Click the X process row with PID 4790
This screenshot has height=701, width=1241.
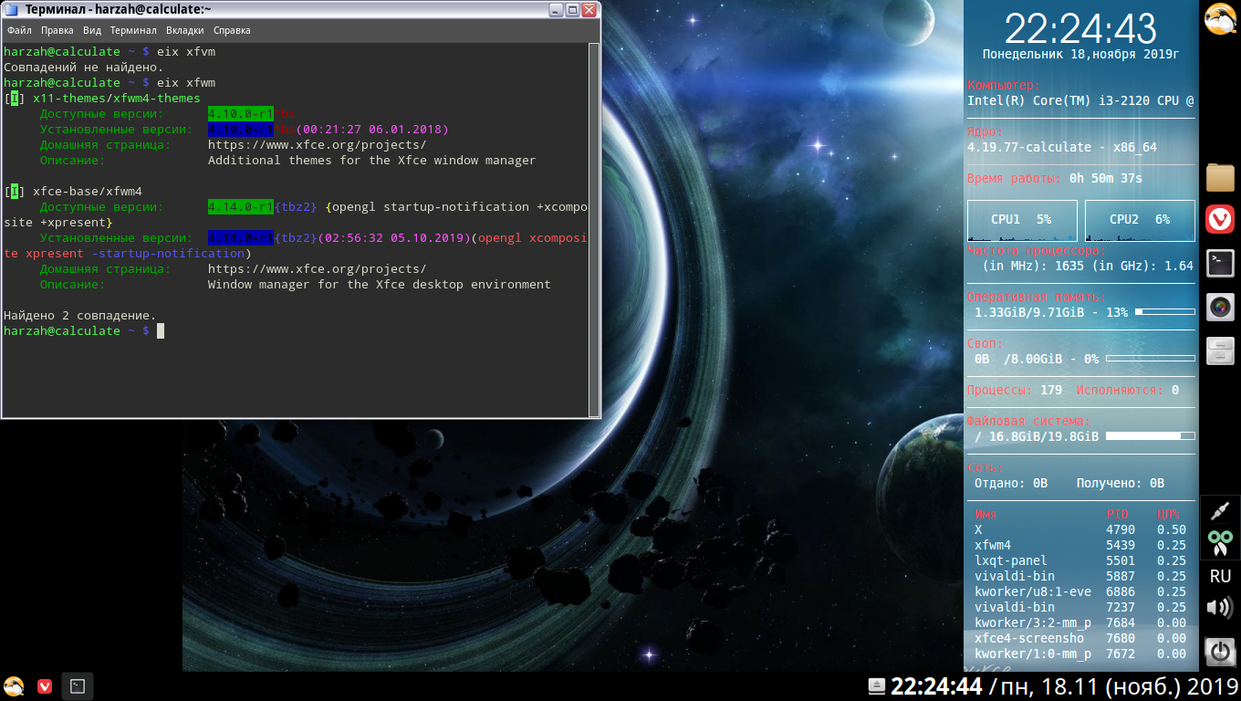coord(1080,529)
